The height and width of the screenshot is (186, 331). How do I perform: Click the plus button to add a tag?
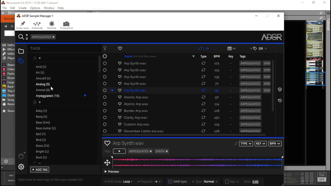119,151
